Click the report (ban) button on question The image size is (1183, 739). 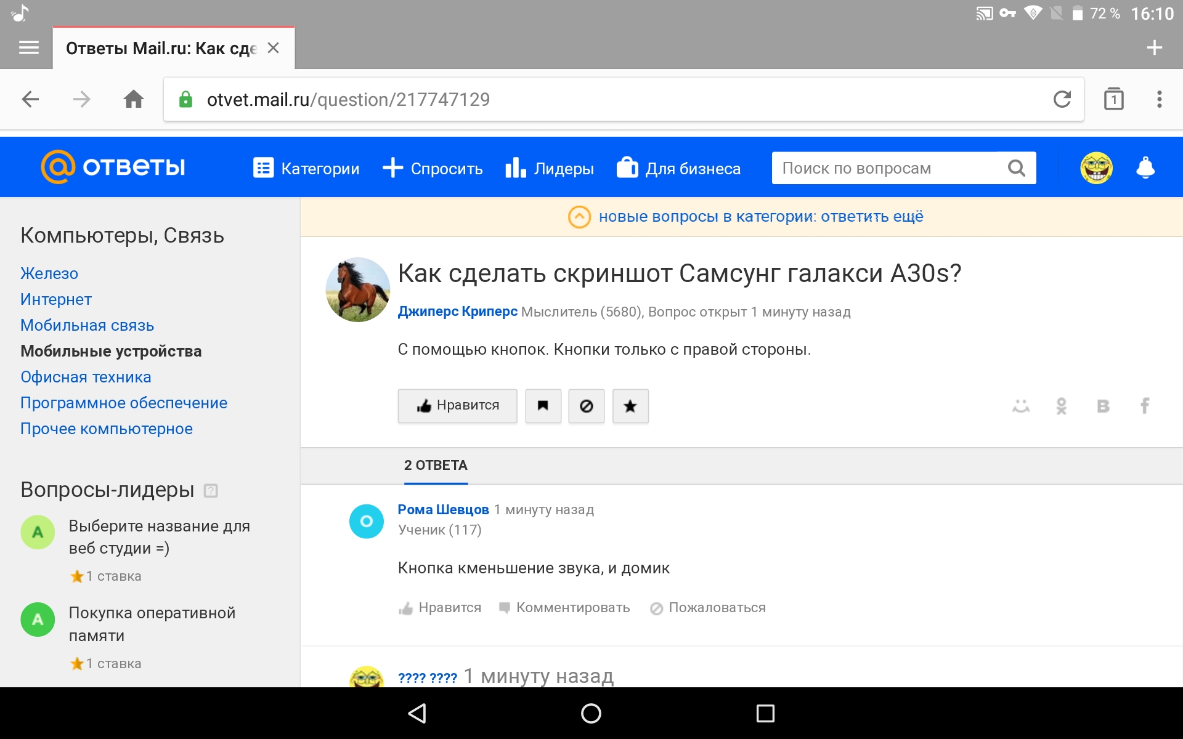pyautogui.click(x=586, y=406)
